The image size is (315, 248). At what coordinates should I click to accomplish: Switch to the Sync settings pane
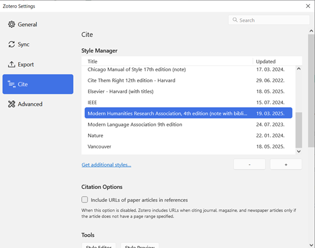coord(38,44)
